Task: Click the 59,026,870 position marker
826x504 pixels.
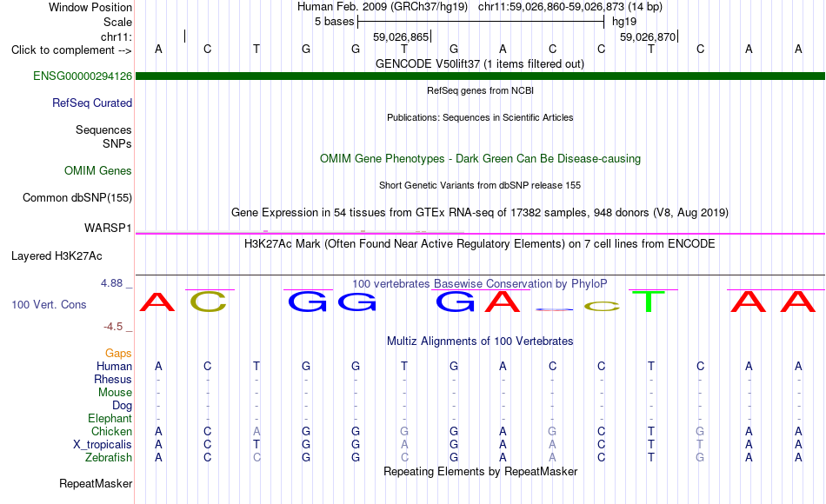Action: [x=648, y=36]
